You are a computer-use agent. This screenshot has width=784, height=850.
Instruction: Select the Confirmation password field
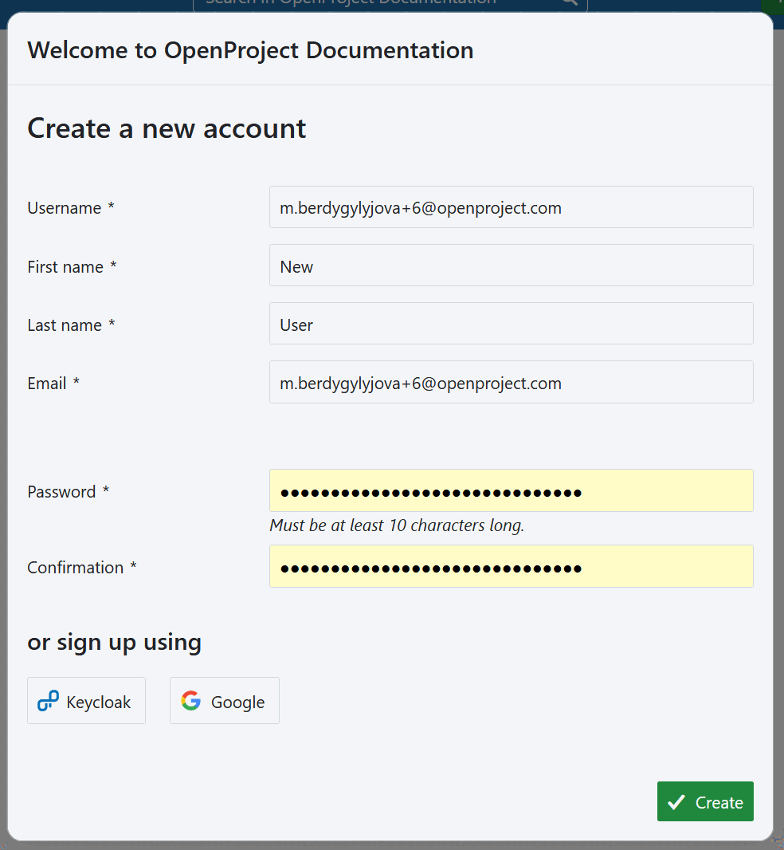[x=511, y=566]
